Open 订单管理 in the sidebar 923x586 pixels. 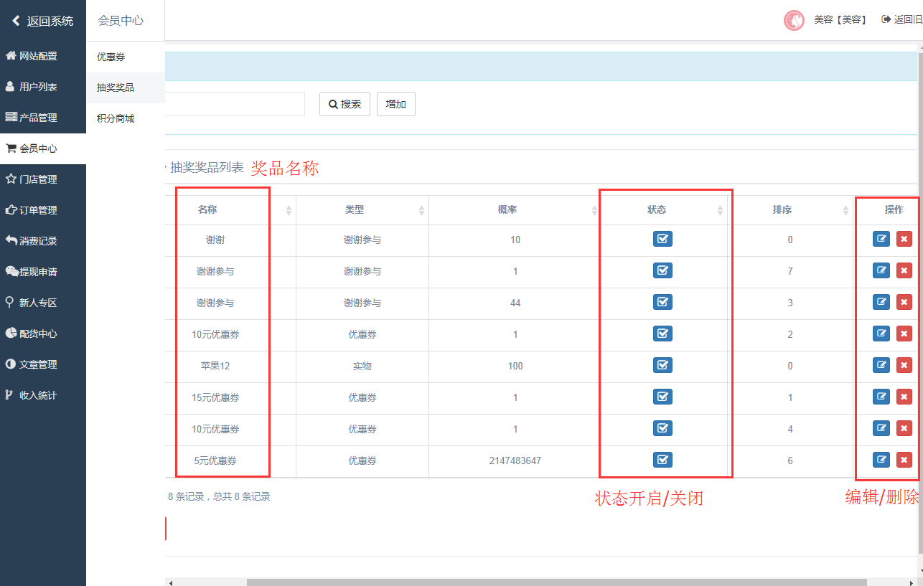[38, 210]
